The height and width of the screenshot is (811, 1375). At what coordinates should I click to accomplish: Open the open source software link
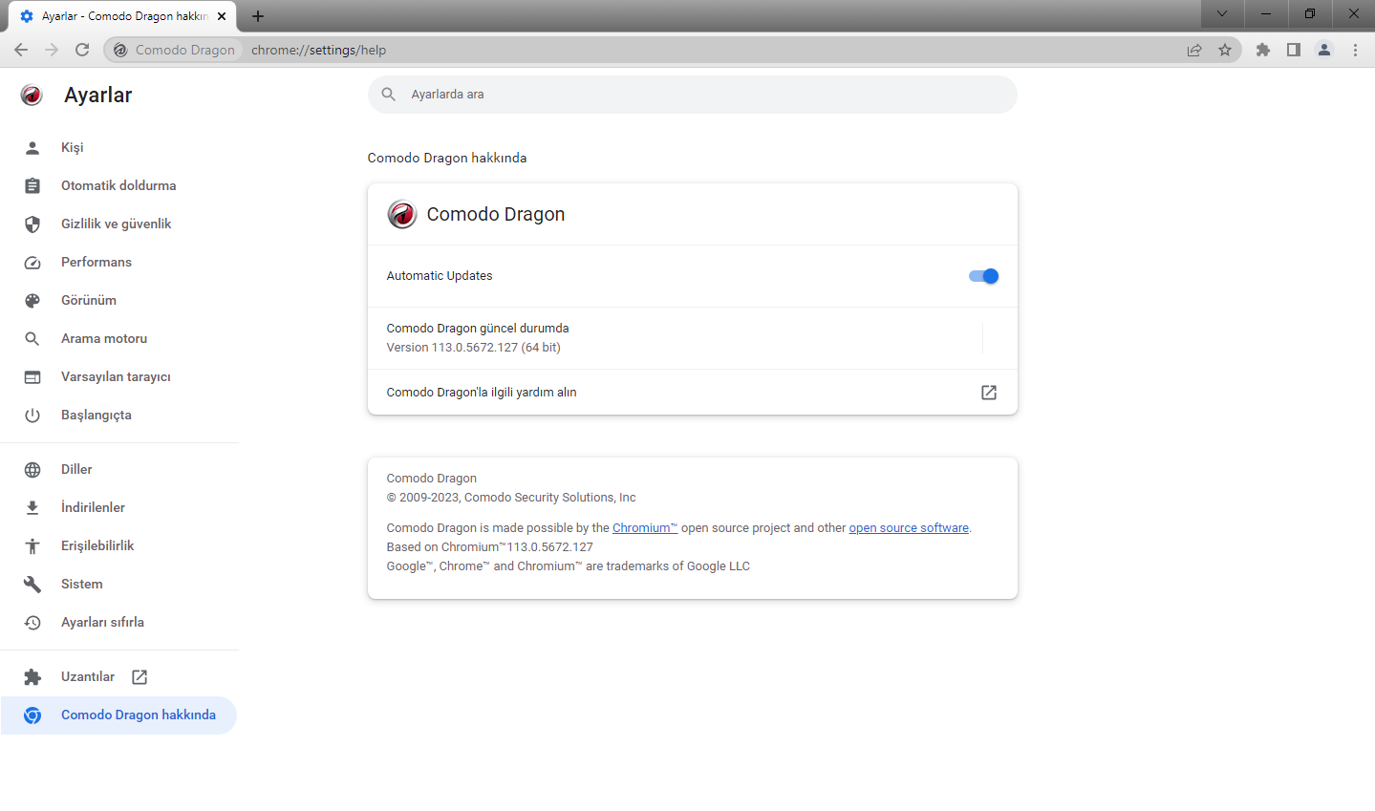pyautogui.click(x=909, y=527)
